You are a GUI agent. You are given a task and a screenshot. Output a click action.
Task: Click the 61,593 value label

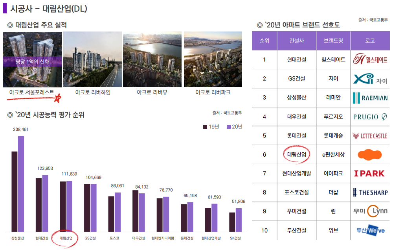[x=214, y=197]
